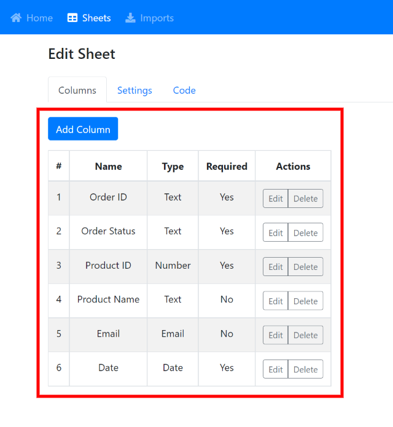Viewport: 393px width, 427px height.
Task: Click the Sheets grid icon
Action: tap(72, 18)
